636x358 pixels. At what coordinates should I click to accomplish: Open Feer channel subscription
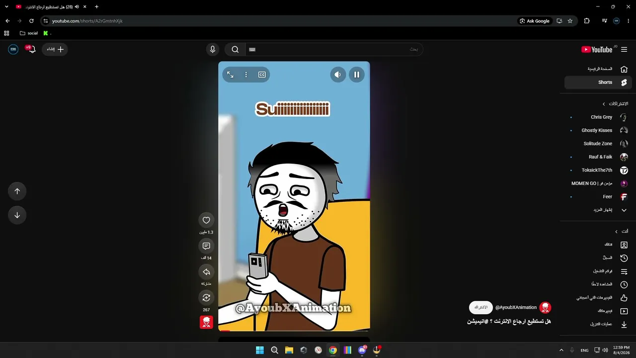coord(598,197)
